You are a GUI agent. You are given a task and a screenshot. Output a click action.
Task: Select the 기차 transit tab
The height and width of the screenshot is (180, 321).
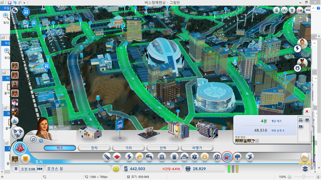click(x=128, y=148)
